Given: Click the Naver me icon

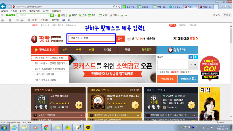Looking at the screenshot, I should pyautogui.click(x=124, y=15).
